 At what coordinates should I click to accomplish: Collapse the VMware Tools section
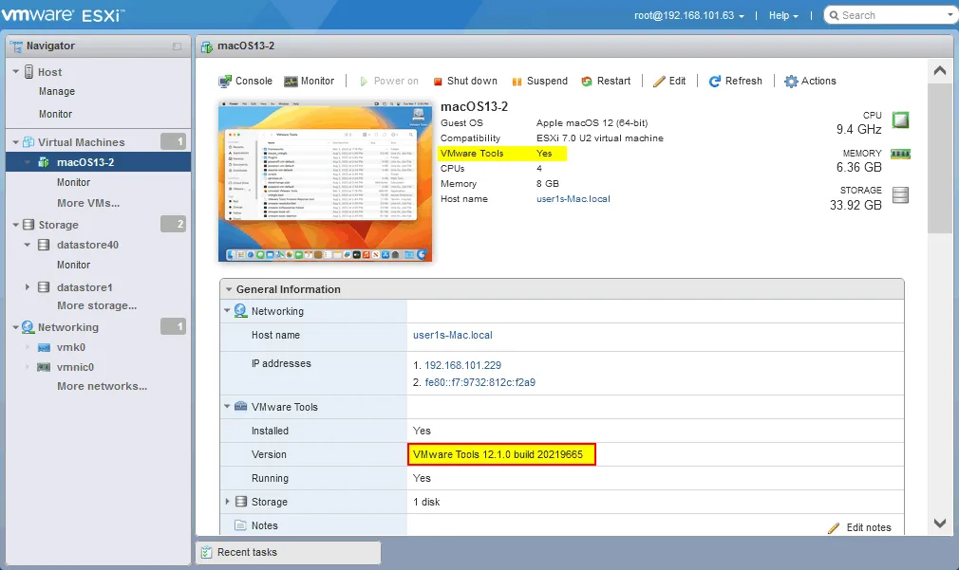coord(228,407)
